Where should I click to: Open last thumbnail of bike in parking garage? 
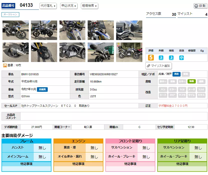point(129,52)
